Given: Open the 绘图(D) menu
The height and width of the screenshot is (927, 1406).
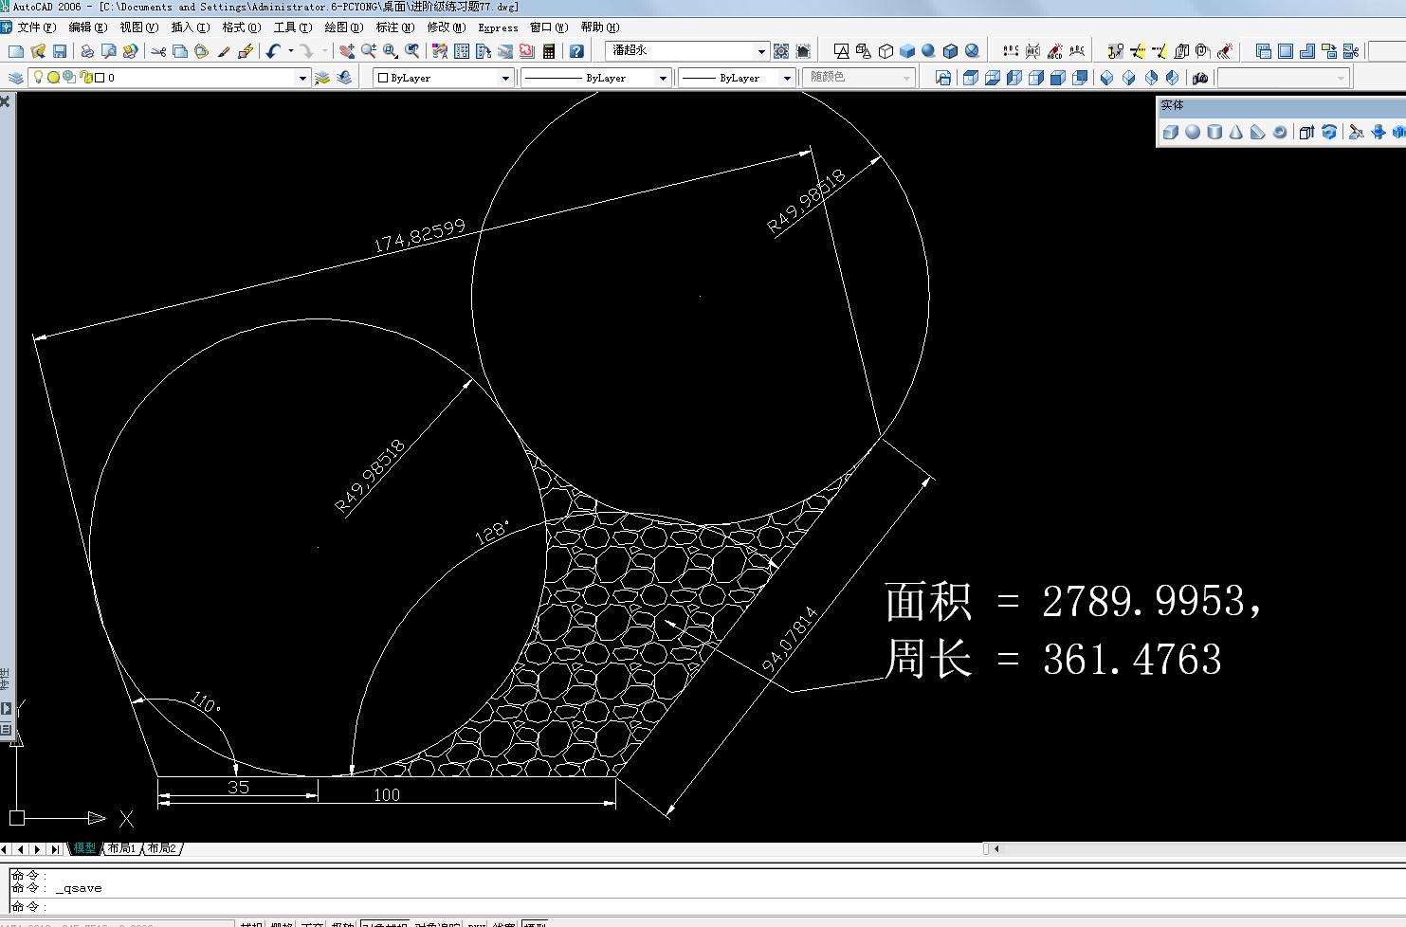Looking at the screenshot, I should pyautogui.click(x=343, y=27).
